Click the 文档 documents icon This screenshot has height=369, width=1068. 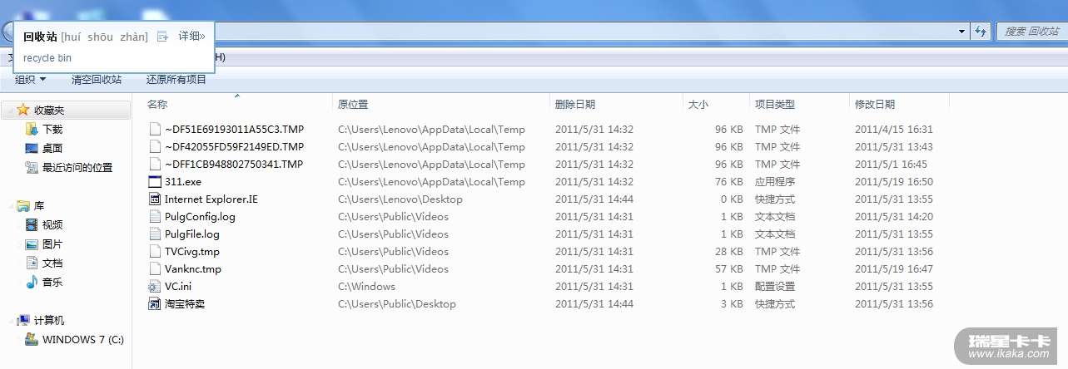point(32,263)
